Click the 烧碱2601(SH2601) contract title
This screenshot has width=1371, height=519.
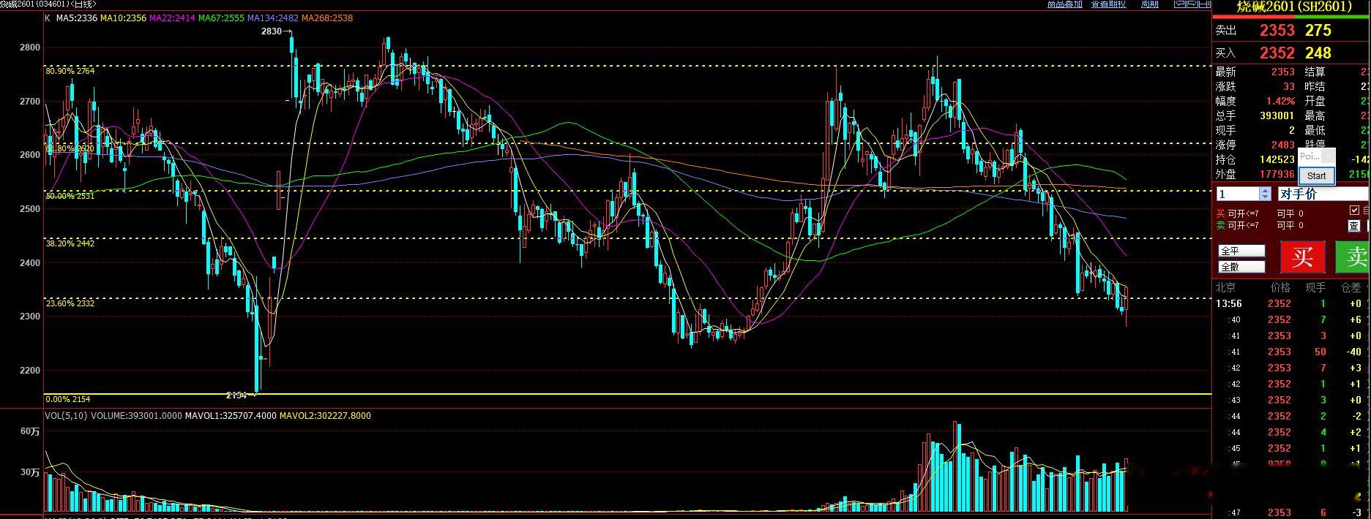point(1293,7)
